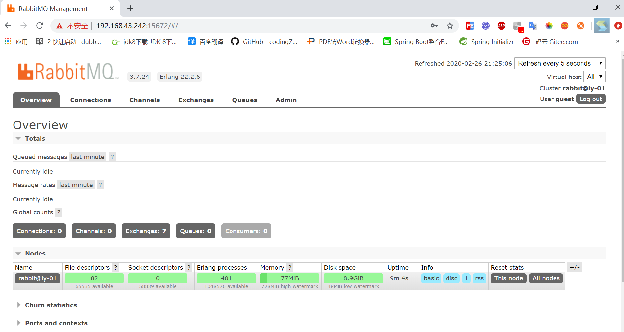Click the 77MiB memory usage bar
Image resolution: width=624 pixels, height=332 pixels.
[290, 278]
